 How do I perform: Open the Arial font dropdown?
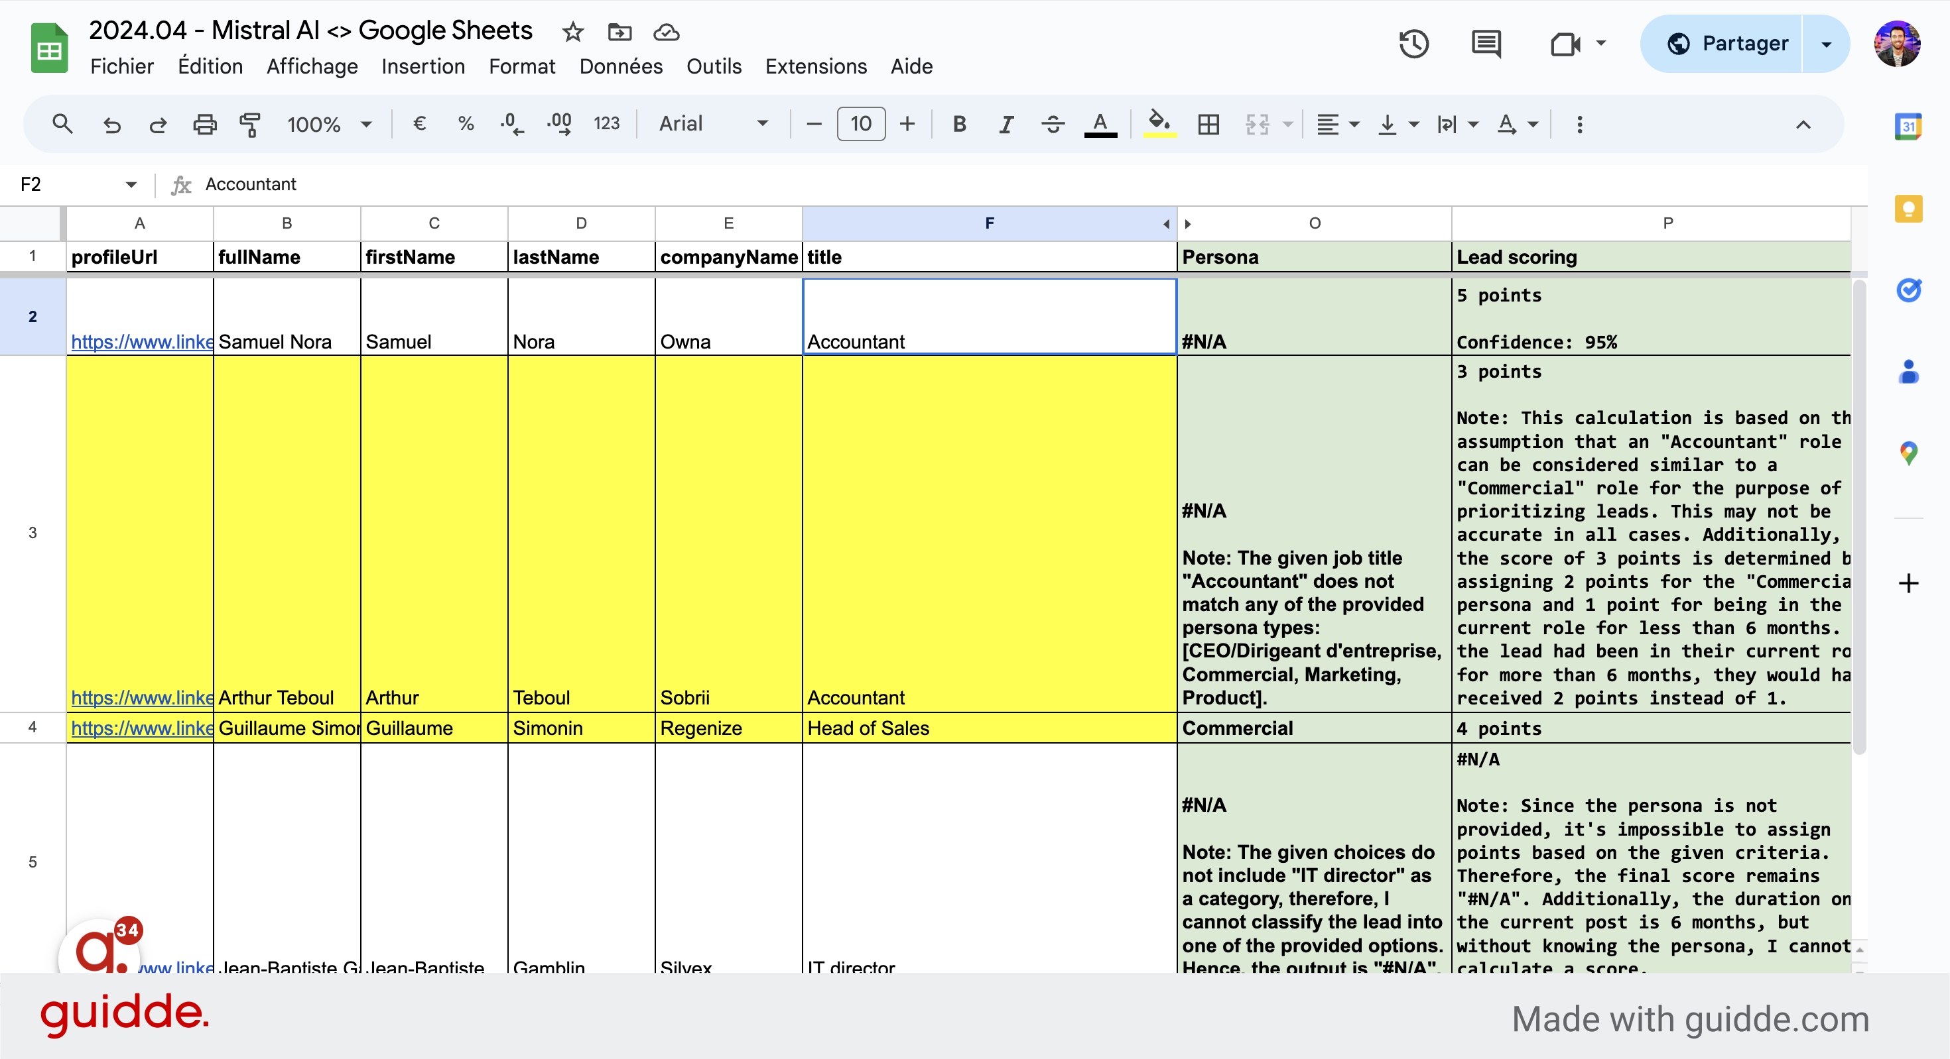(x=713, y=123)
